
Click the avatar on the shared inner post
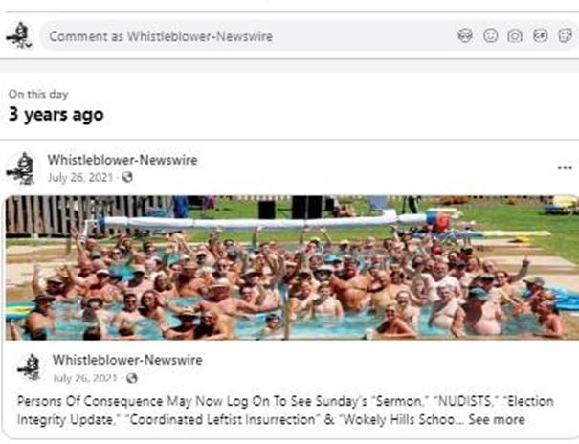pyautogui.click(x=30, y=367)
